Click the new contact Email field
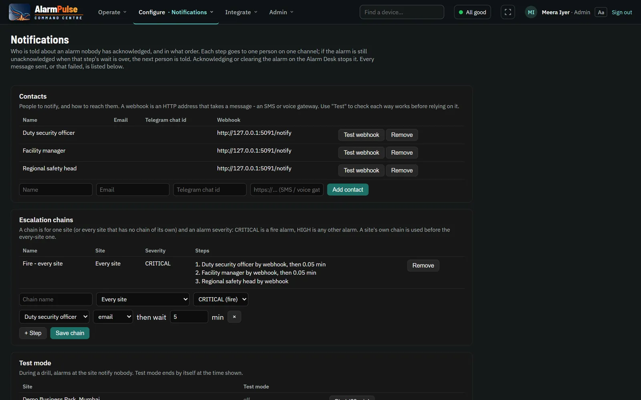The image size is (641, 400). [133, 190]
